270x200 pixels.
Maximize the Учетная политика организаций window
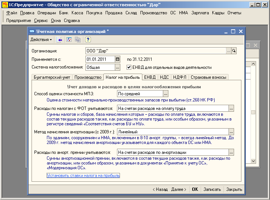tap(233, 31)
